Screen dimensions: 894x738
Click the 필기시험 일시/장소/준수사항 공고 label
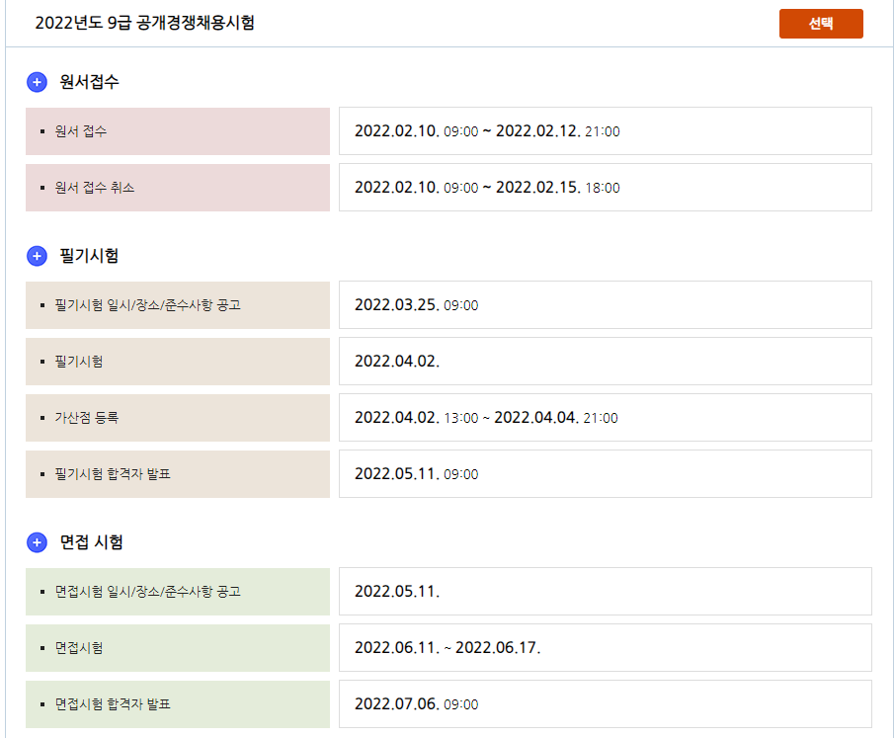[147, 305]
